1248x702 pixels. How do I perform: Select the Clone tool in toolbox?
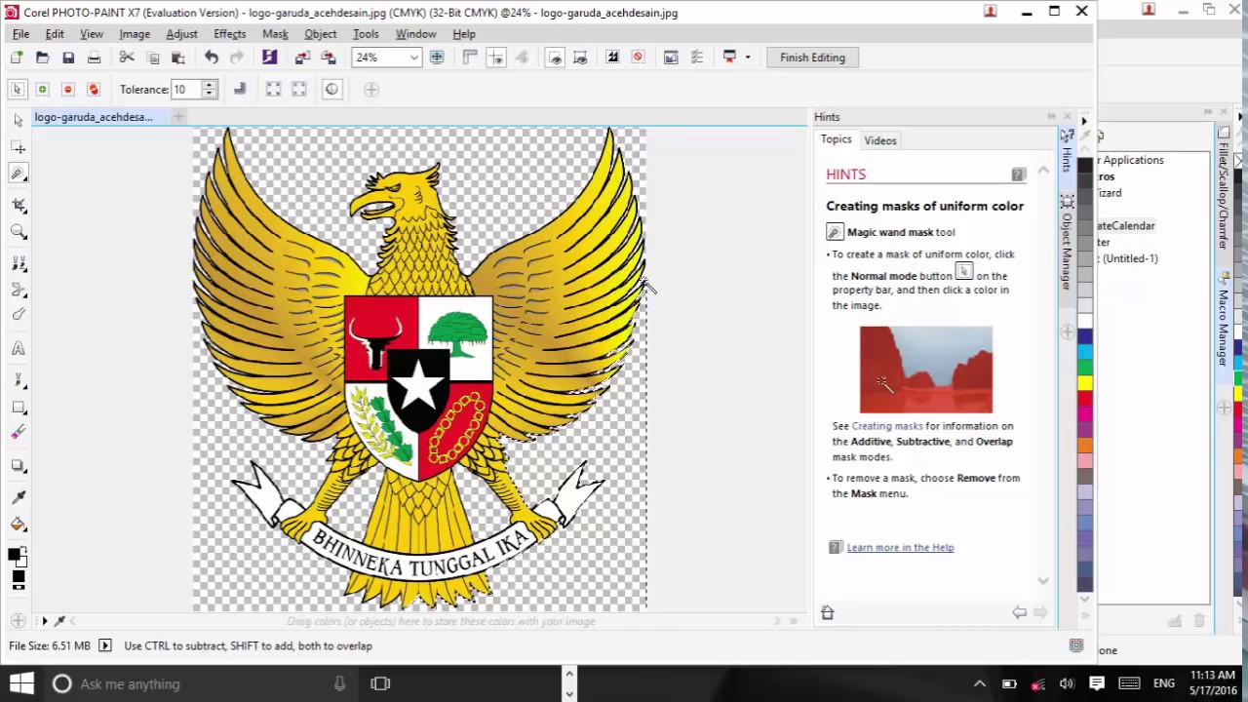(x=18, y=264)
